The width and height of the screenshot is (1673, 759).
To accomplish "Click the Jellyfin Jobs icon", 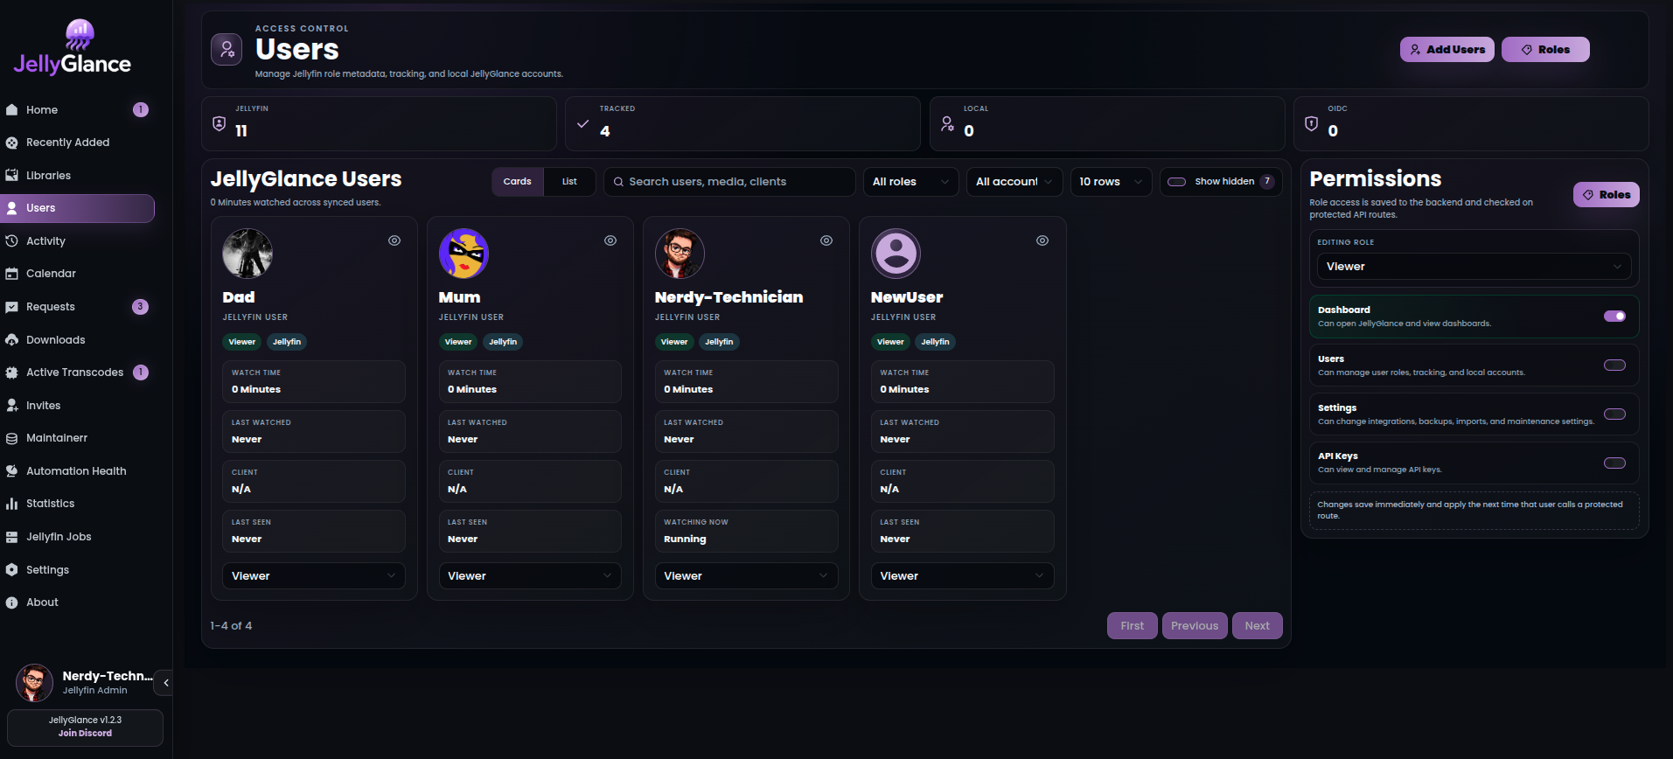I will pos(12,537).
